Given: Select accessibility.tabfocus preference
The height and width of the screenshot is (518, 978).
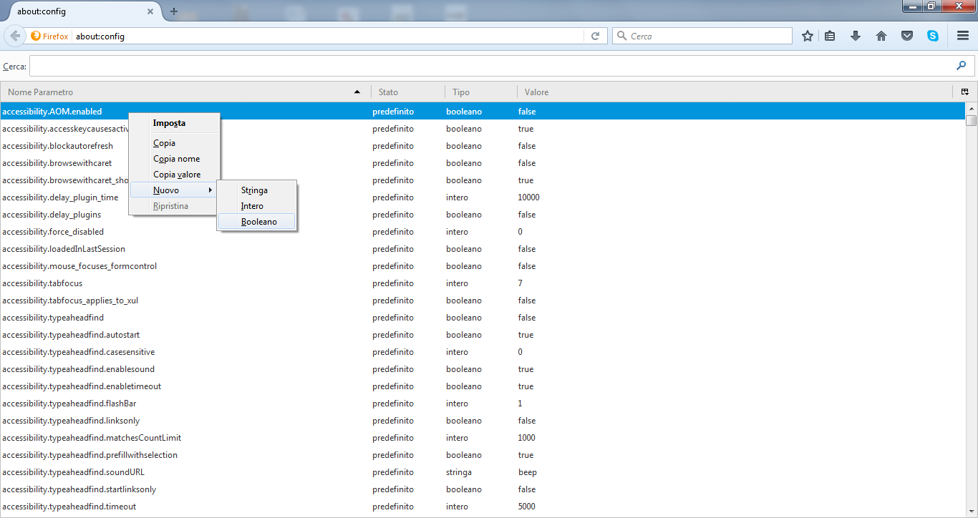Looking at the screenshot, I should click(x=483, y=283).
